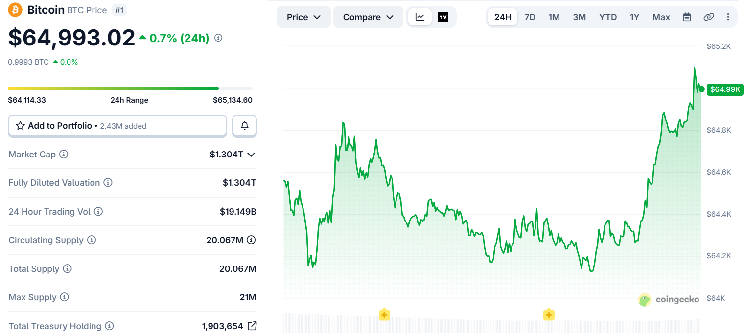The height and width of the screenshot is (333, 745).
Task: Show 24 Hour Trading Vol info icon
Action: 98,212
